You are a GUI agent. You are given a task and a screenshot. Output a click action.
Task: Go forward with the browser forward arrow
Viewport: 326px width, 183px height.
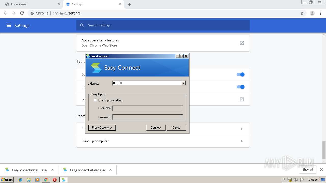pyautogui.click(x=14, y=13)
